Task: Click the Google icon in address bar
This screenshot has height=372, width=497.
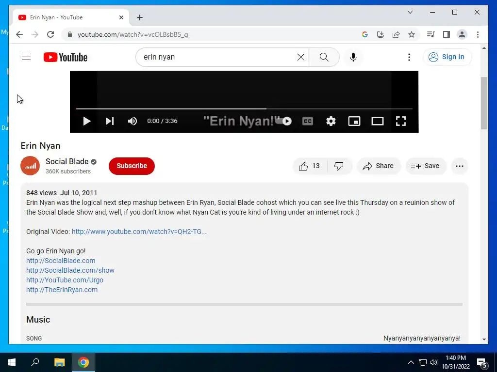Action: 365,34
